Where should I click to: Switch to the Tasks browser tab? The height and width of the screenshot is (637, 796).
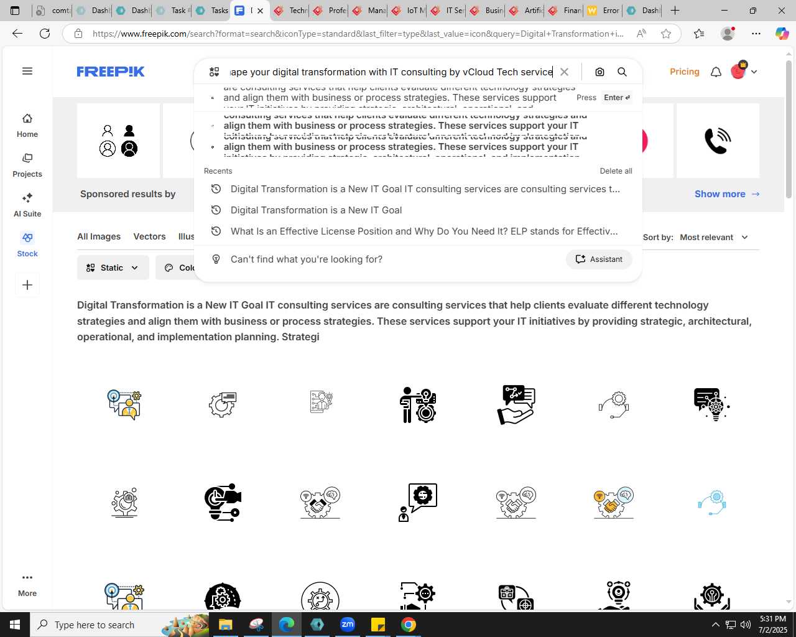point(211,11)
